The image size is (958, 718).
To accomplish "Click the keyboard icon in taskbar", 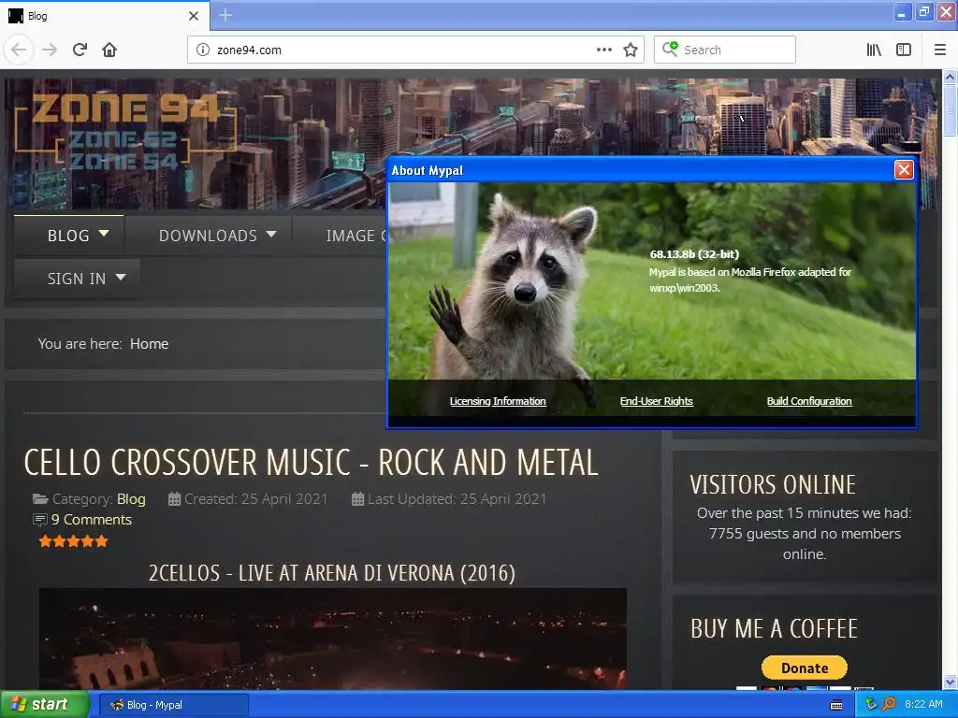I will (x=836, y=705).
